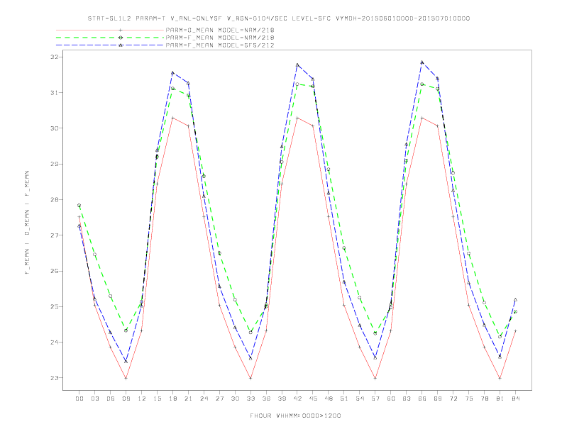Screen dimensions: 562x434
Task: Click the x-axis tick label 72
Action: (x=453, y=399)
